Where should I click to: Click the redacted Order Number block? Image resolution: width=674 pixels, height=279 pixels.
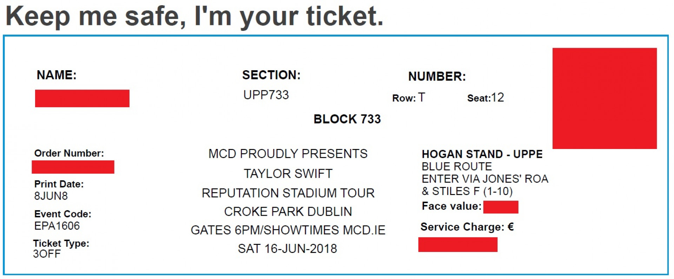click(x=73, y=167)
